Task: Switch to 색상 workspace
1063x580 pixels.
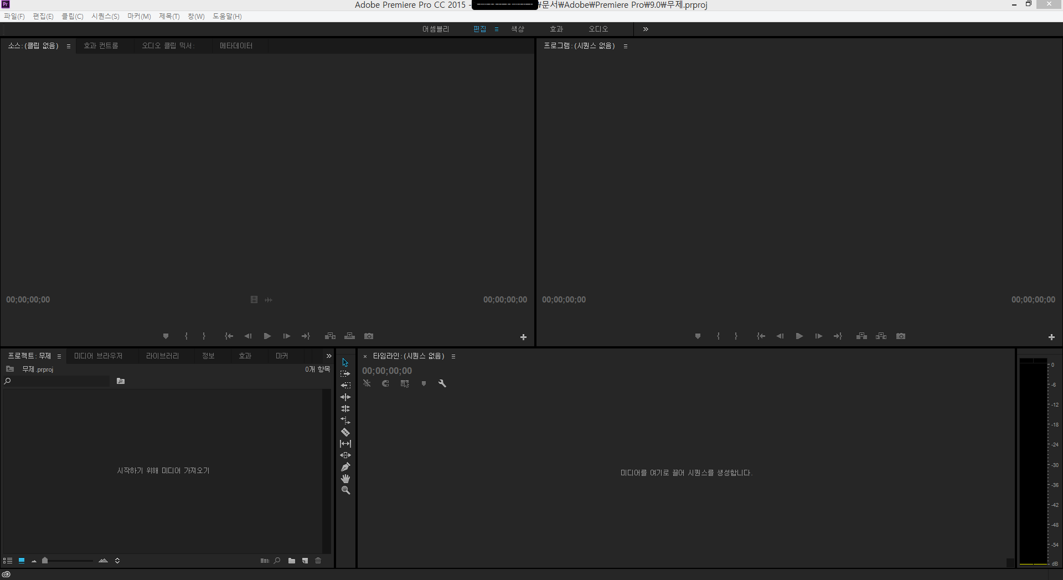Action: (518, 29)
